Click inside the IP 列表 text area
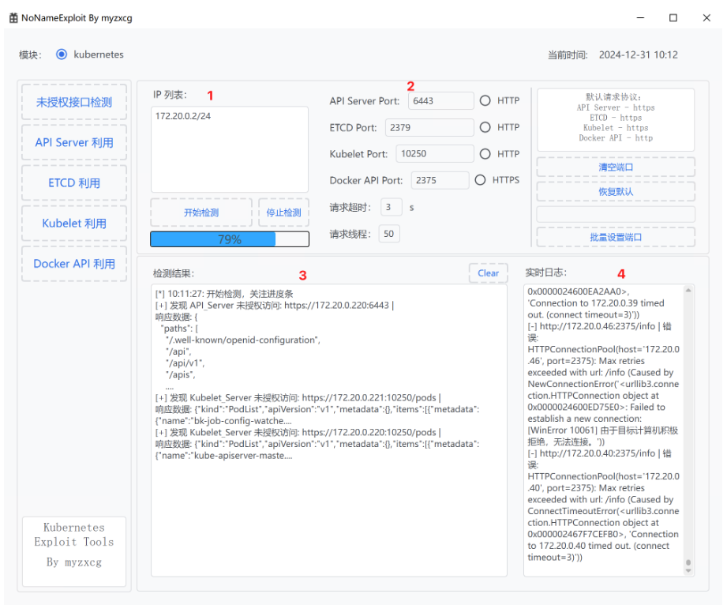This screenshot has width=727, height=605. pyautogui.click(x=230, y=149)
